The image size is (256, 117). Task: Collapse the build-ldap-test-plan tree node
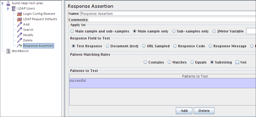(3, 3)
